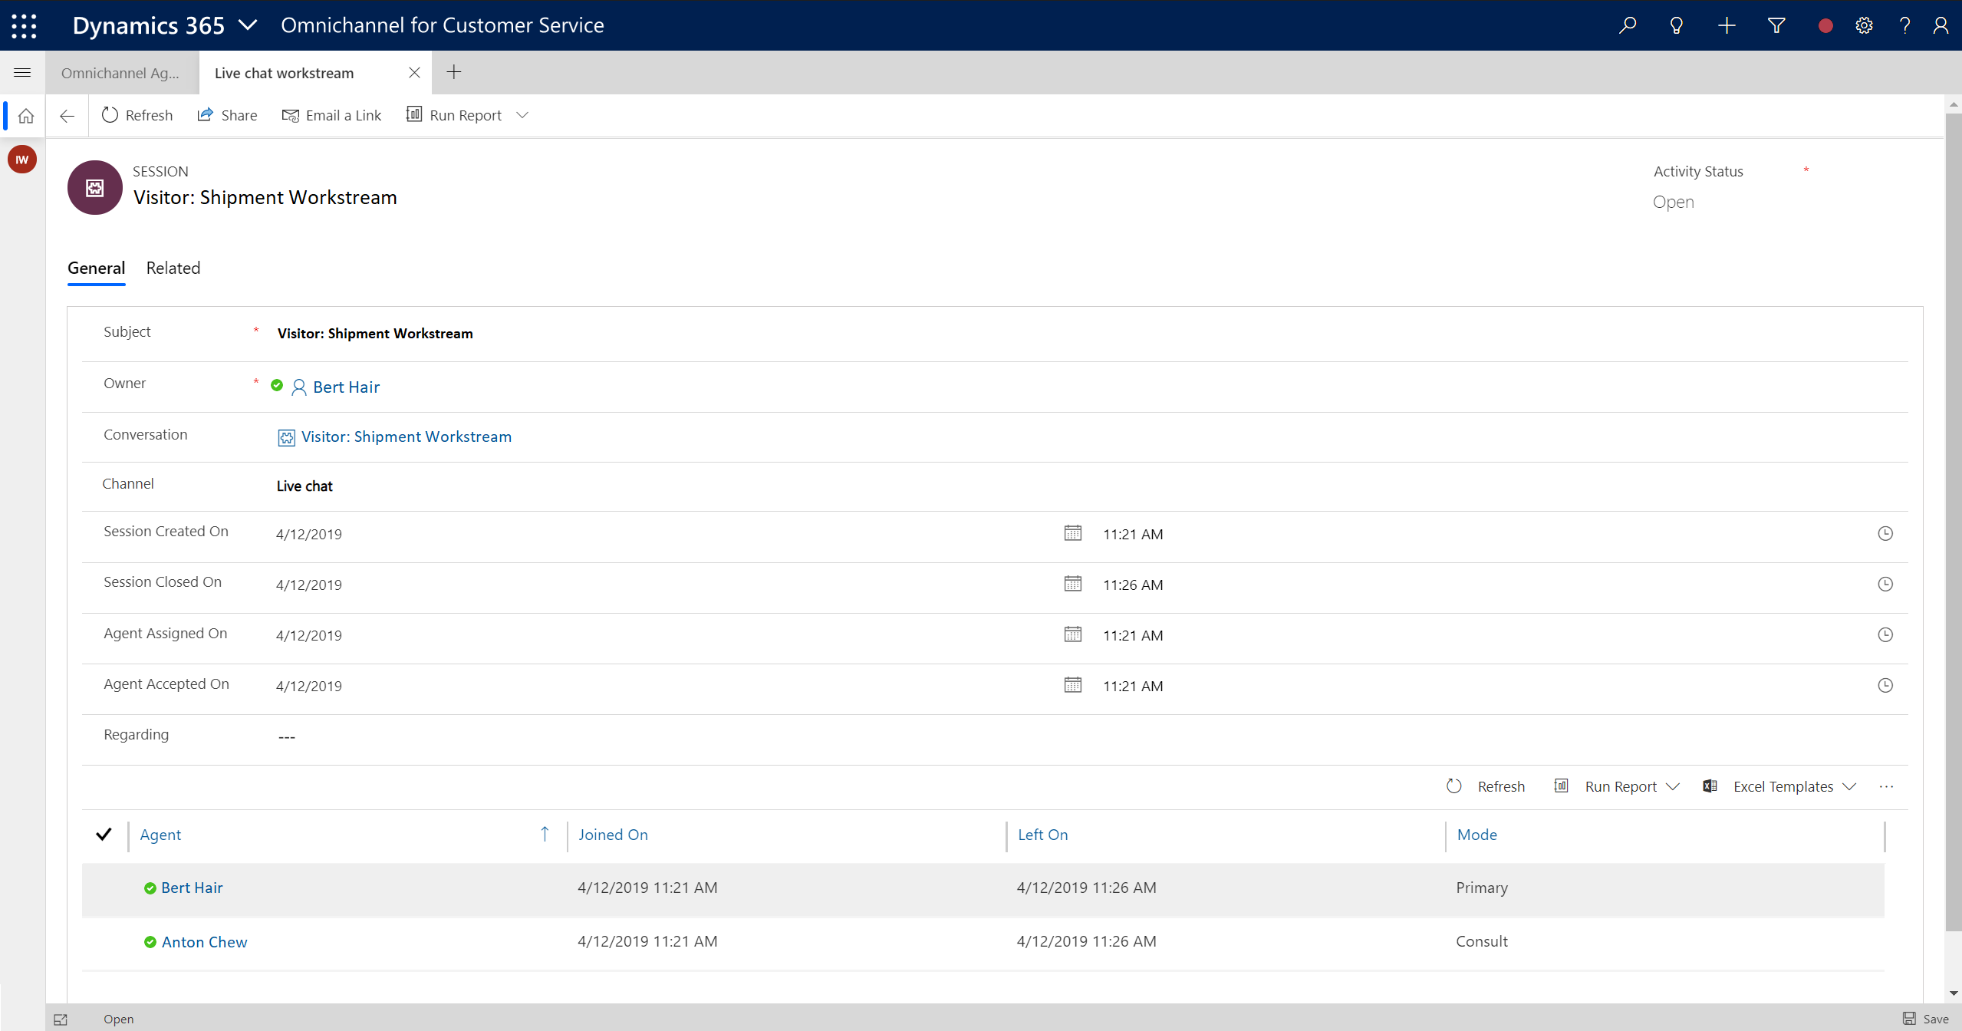Image resolution: width=1962 pixels, height=1031 pixels.
Task: Click the Dynamics 365 app grid icon
Action: pos(22,25)
